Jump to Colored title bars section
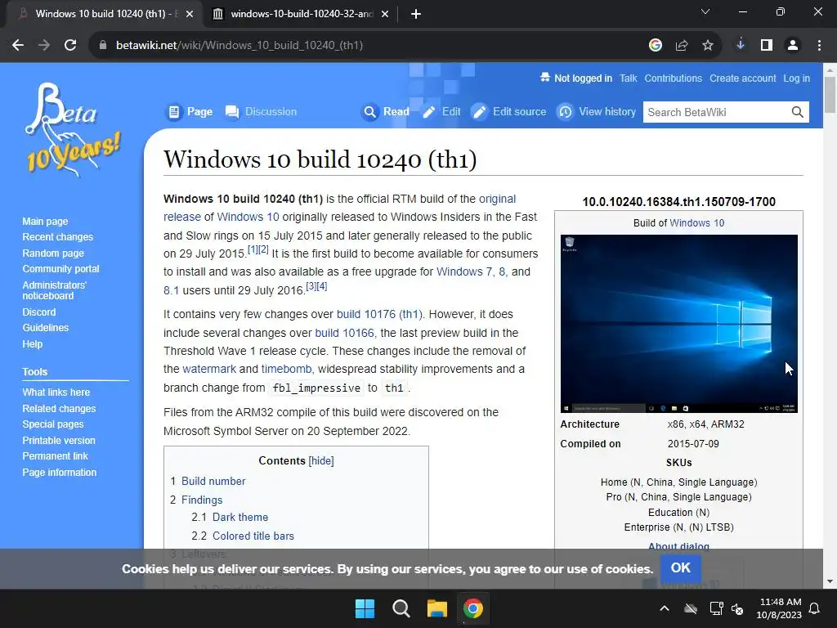This screenshot has height=628, width=837. coord(253,536)
